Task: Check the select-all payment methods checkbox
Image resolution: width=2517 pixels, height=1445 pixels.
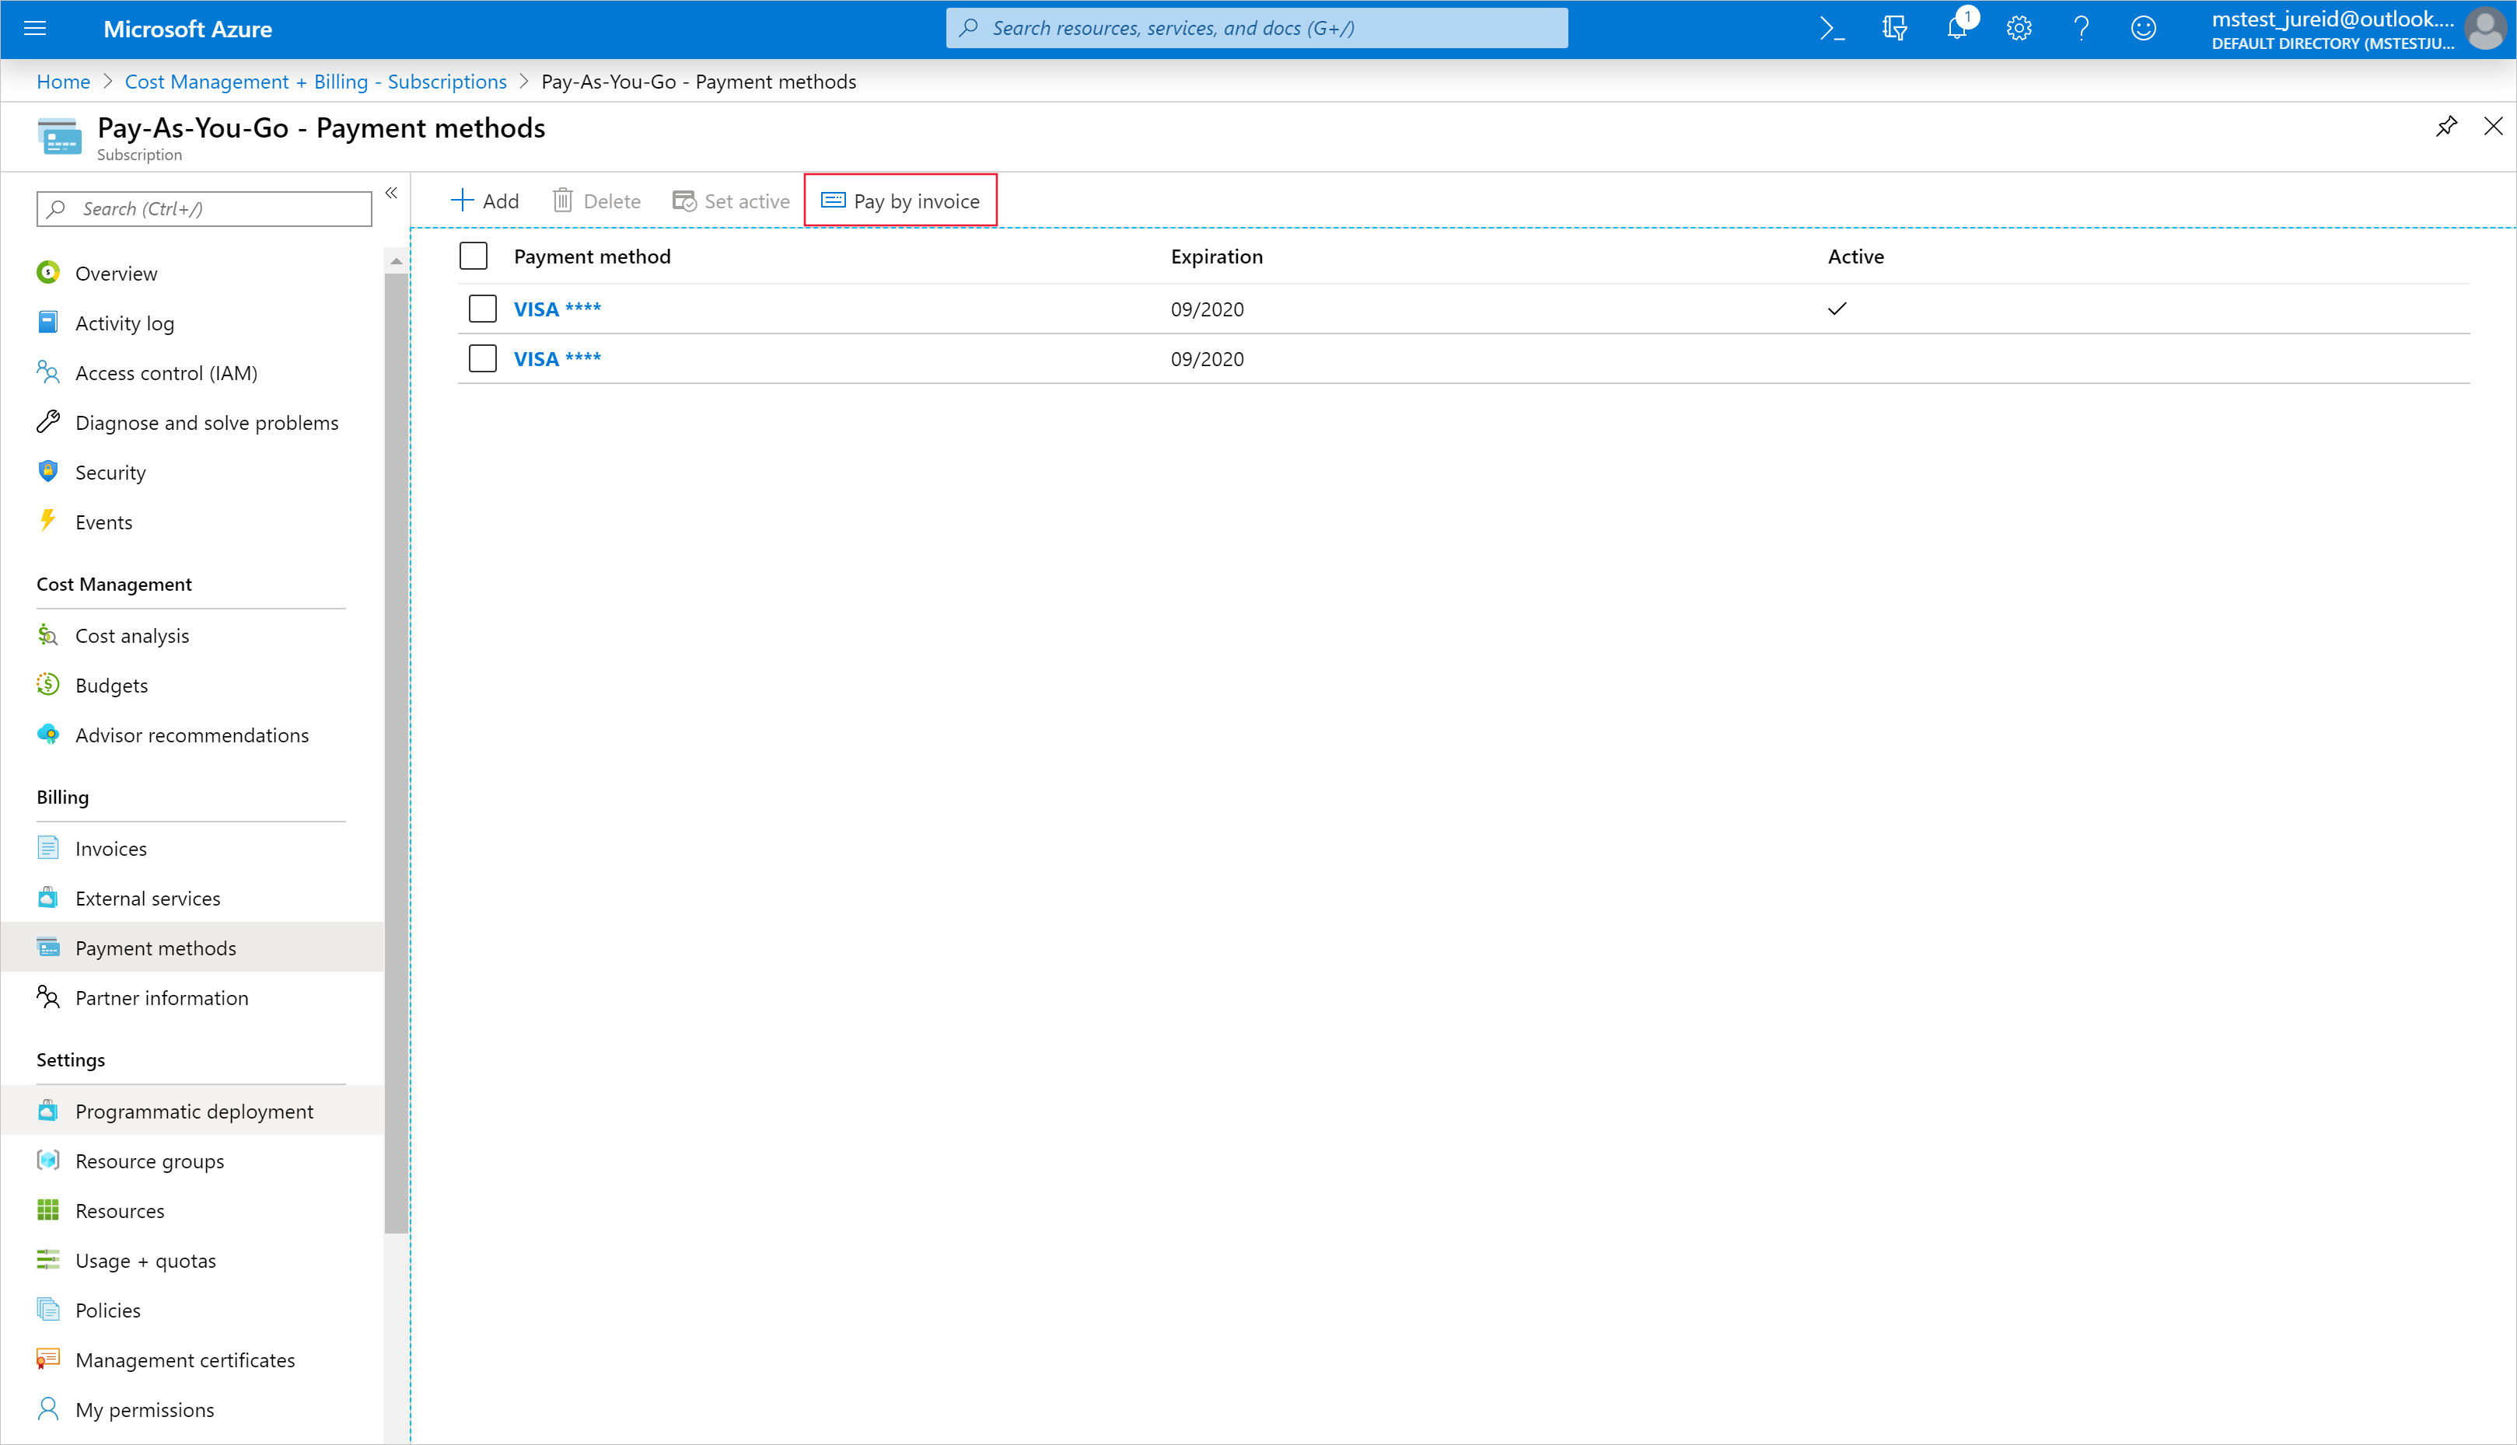Action: click(x=474, y=256)
